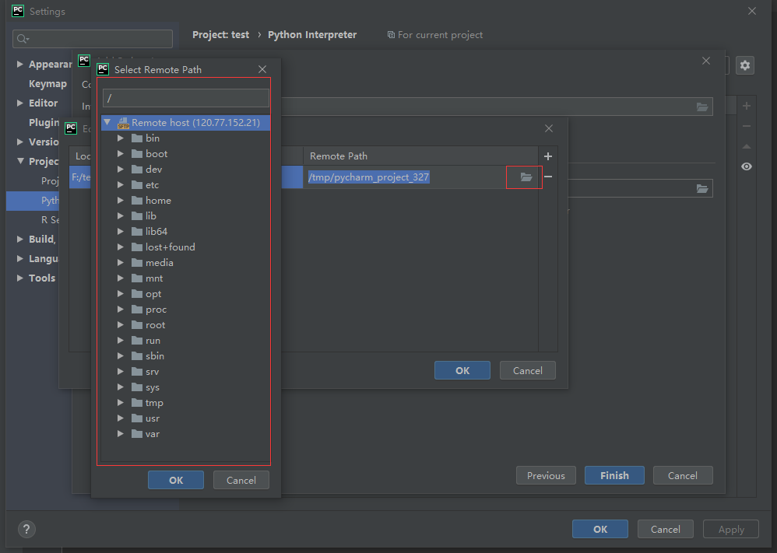Click the SFTP Remote host icon
The height and width of the screenshot is (553, 777).
coord(123,123)
